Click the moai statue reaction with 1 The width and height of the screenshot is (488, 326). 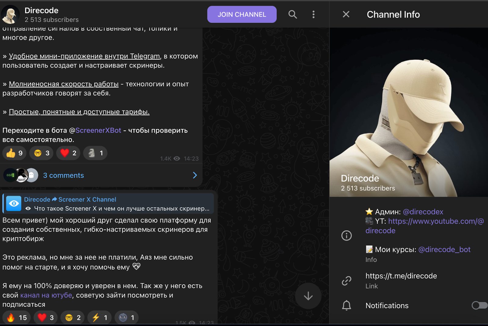click(x=95, y=153)
